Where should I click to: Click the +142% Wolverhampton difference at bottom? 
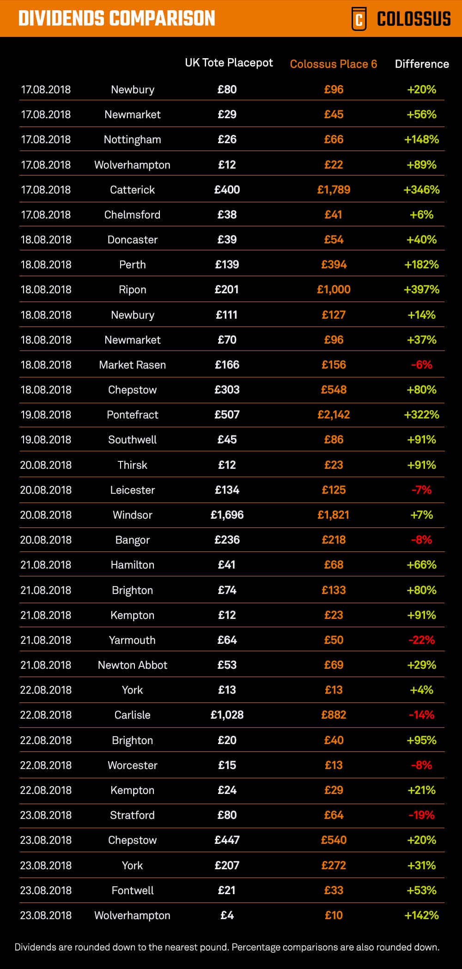tap(421, 915)
